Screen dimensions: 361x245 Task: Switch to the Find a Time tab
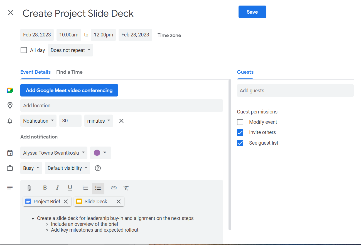[x=69, y=72]
